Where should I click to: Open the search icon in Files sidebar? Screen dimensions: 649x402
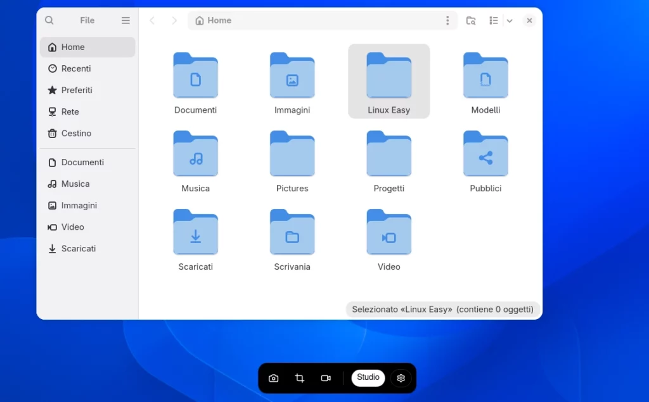click(x=49, y=20)
